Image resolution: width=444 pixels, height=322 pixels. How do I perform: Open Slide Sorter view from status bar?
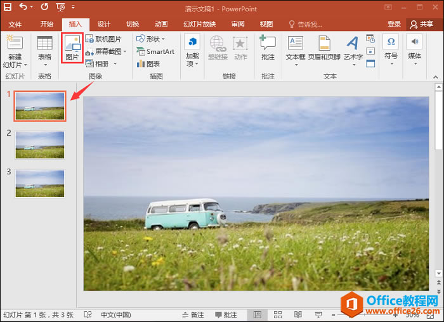pos(278,314)
